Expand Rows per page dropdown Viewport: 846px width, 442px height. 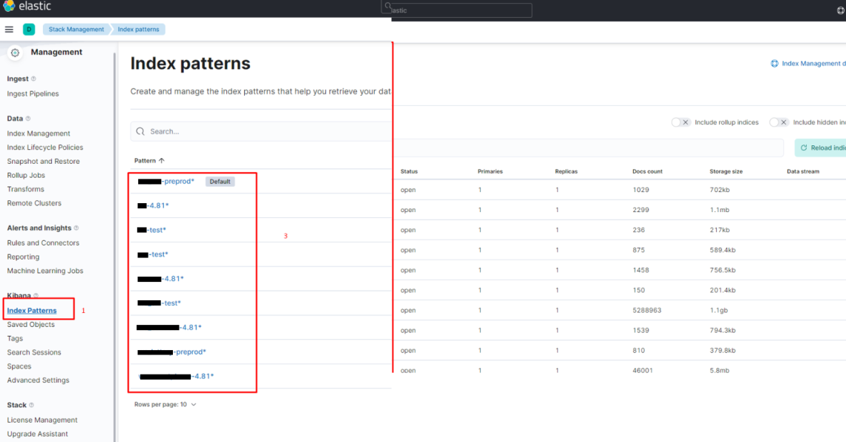coord(165,405)
